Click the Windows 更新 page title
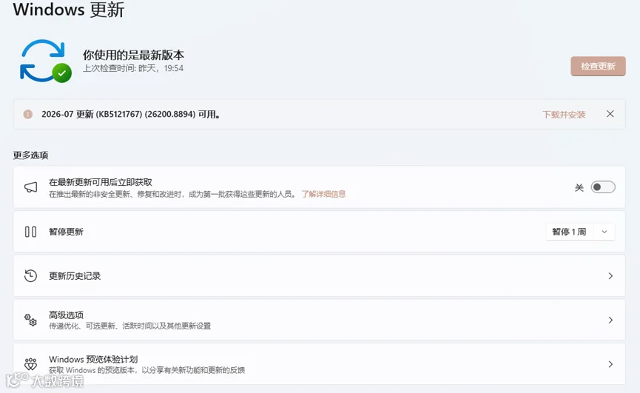Viewport: 640px width, 393px height. tap(69, 10)
